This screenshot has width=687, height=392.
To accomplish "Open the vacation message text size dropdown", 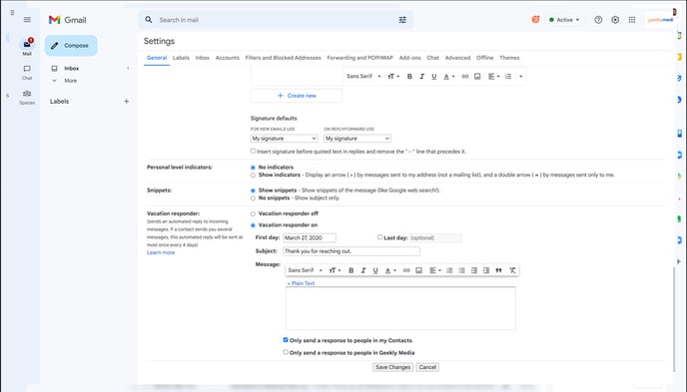I will click(x=335, y=270).
